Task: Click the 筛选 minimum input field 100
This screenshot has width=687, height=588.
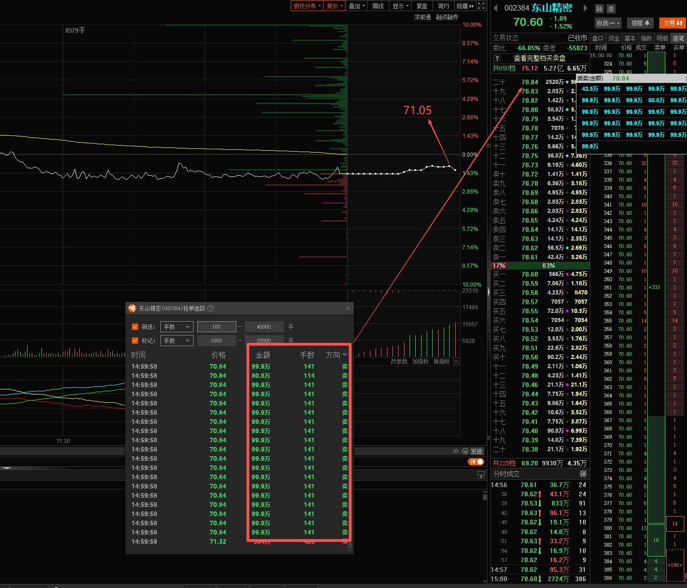Action: pyautogui.click(x=217, y=327)
